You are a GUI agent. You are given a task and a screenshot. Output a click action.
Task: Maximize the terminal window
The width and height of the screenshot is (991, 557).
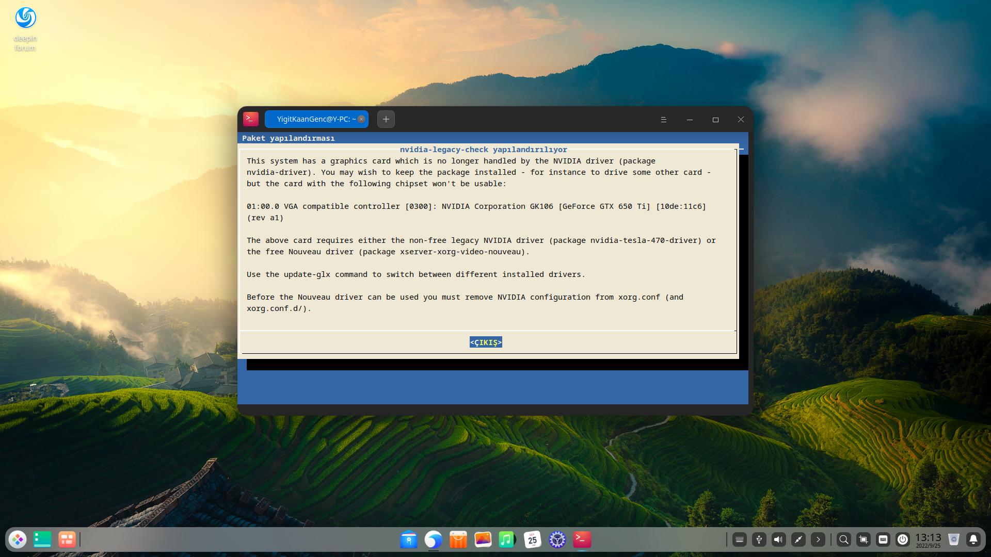(715, 120)
